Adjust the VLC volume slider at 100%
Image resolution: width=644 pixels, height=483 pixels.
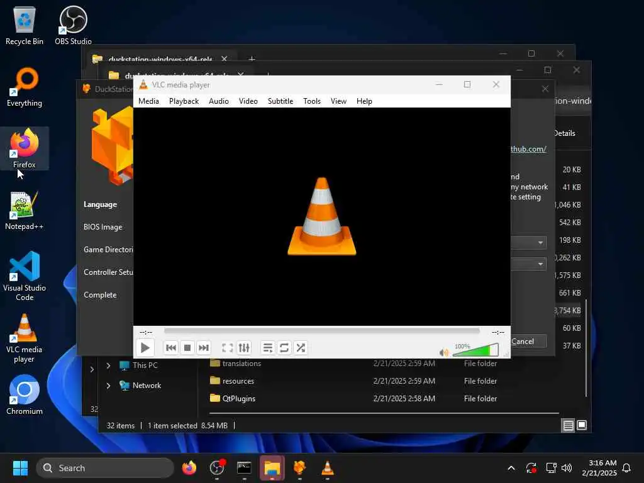click(475, 350)
